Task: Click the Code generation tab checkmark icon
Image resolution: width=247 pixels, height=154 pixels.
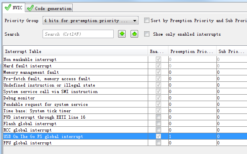Action: point(31,8)
